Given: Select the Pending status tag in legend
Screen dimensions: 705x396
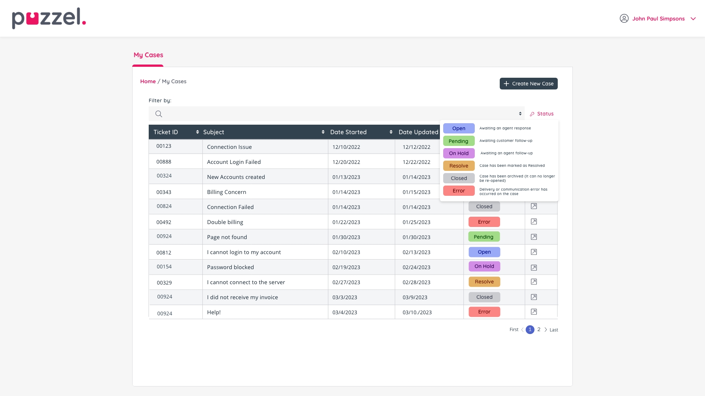Looking at the screenshot, I should coord(459,141).
